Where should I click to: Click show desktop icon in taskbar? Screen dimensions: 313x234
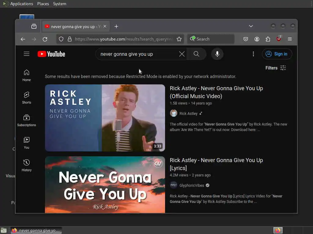click(x=4, y=230)
